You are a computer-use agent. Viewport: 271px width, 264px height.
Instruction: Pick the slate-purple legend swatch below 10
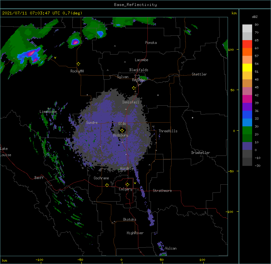247,146
